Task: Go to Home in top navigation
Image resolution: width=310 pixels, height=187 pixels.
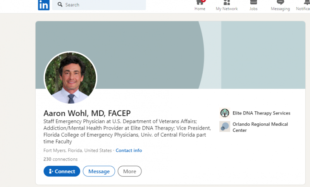Action: tap(200, 5)
